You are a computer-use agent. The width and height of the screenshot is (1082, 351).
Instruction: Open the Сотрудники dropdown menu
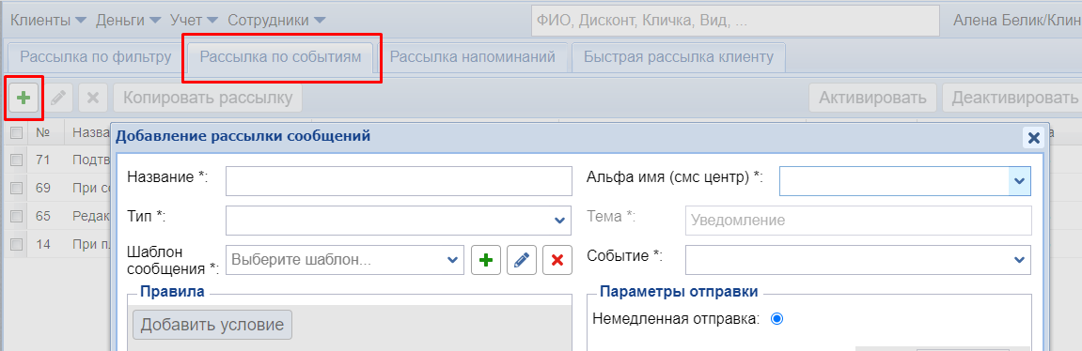pyautogui.click(x=276, y=20)
